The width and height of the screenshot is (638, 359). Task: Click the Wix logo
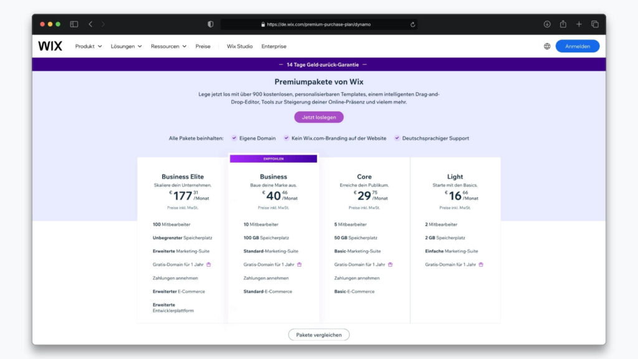[50, 46]
